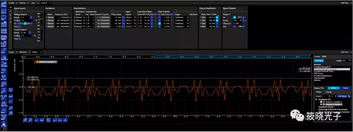Open the DAQ sidebar icon
Viewport: 353px width, 132px height.
pyautogui.click(x=4, y=50)
